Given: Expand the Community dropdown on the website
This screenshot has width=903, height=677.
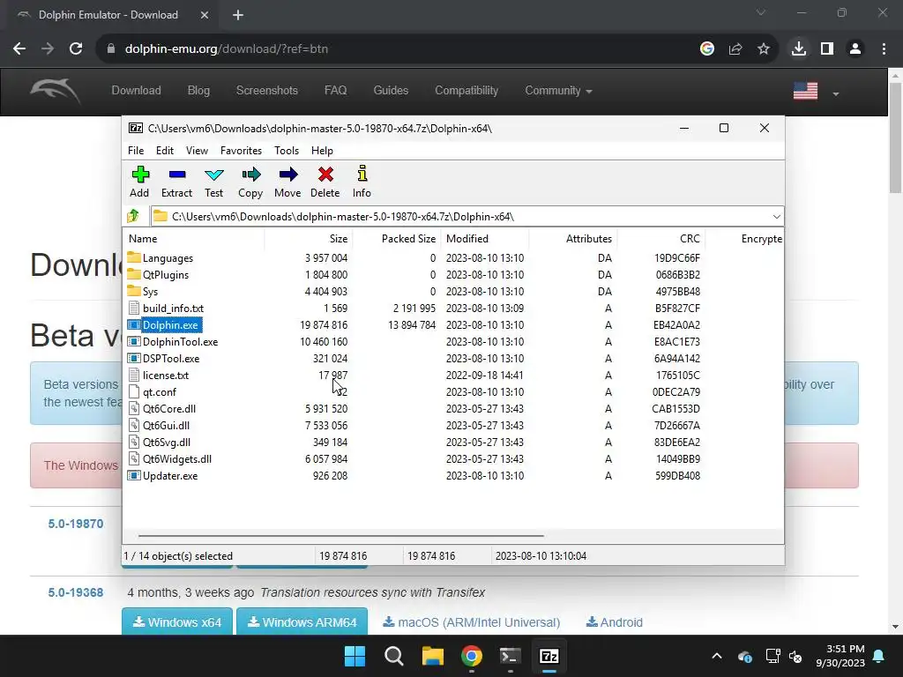Looking at the screenshot, I should 558,91.
